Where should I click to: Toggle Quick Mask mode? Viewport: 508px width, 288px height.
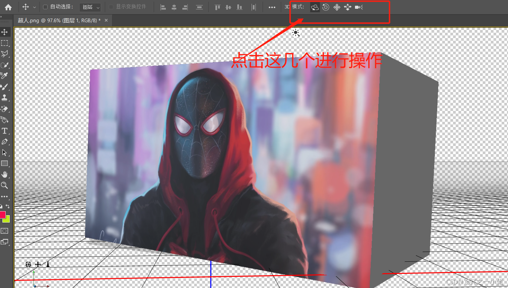[4, 231]
